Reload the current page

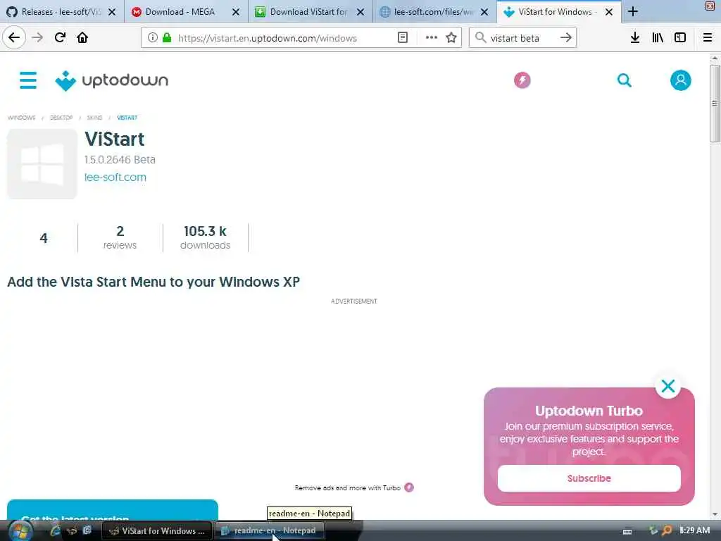(60, 38)
